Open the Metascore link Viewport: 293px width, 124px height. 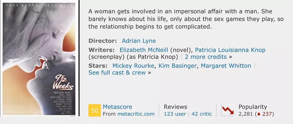[117, 107]
